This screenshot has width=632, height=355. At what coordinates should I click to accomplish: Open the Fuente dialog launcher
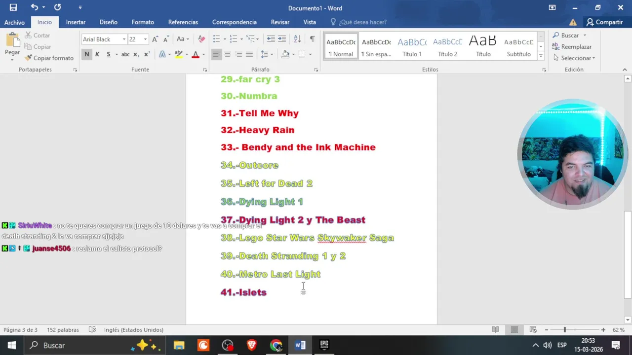(205, 70)
